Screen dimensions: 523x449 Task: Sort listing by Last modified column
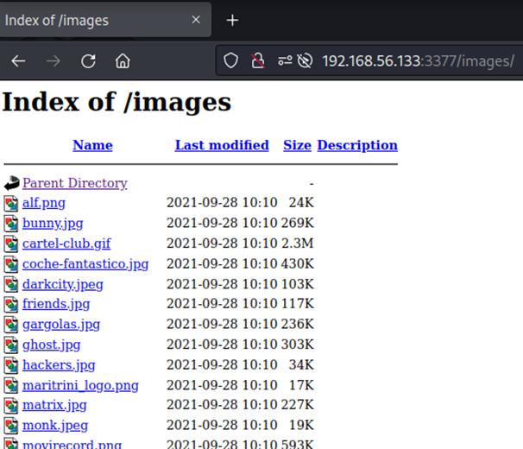tap(222, 145)
